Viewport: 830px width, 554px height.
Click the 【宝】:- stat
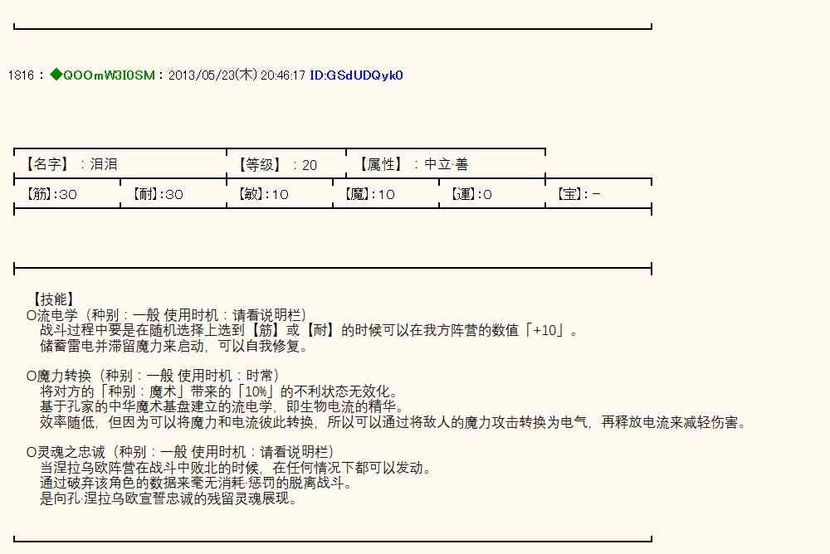tap(579, 194)
